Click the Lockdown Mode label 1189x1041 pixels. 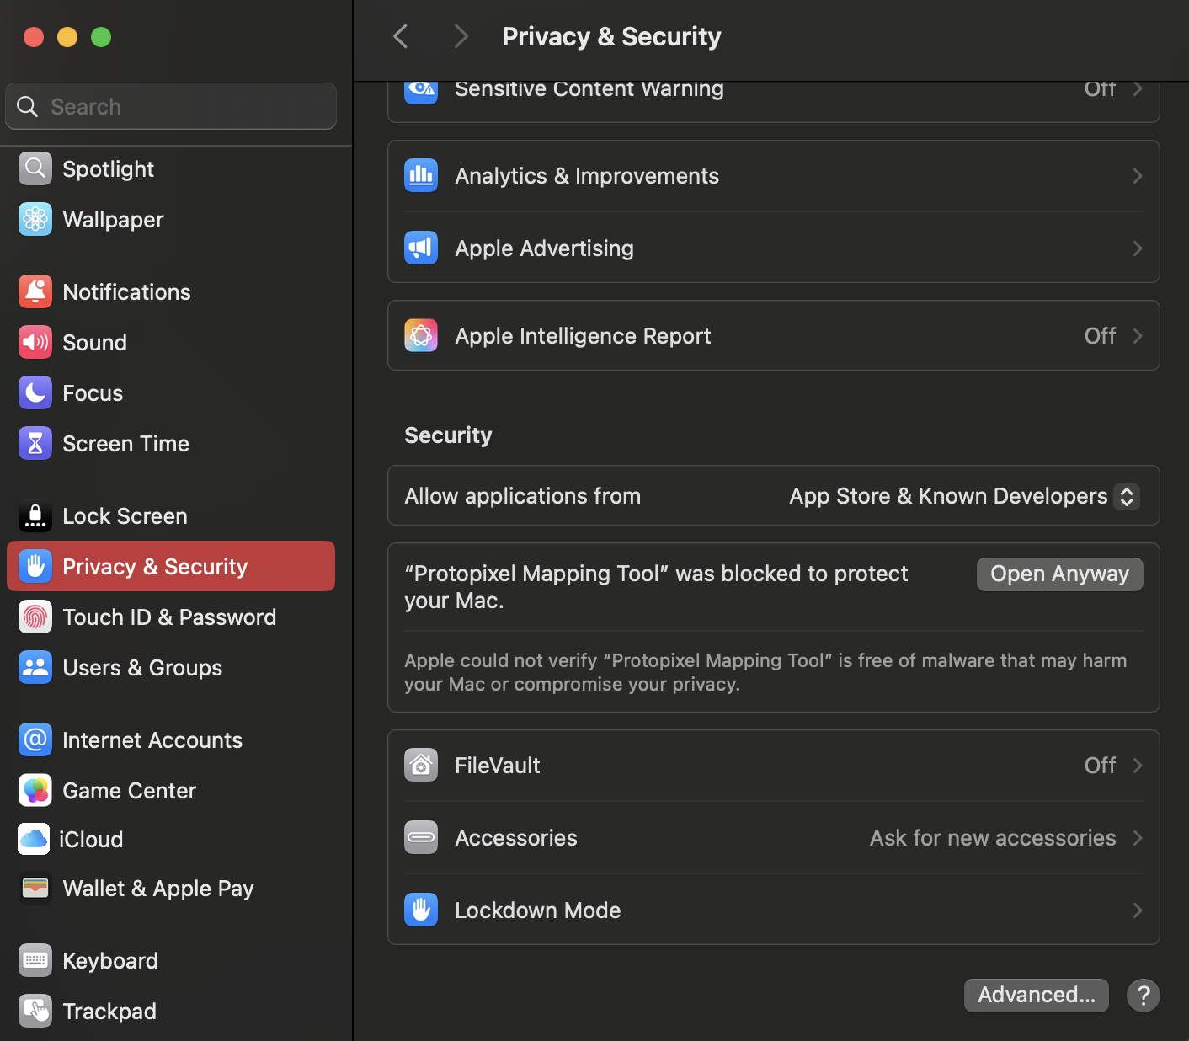click(x=537, y=910)
